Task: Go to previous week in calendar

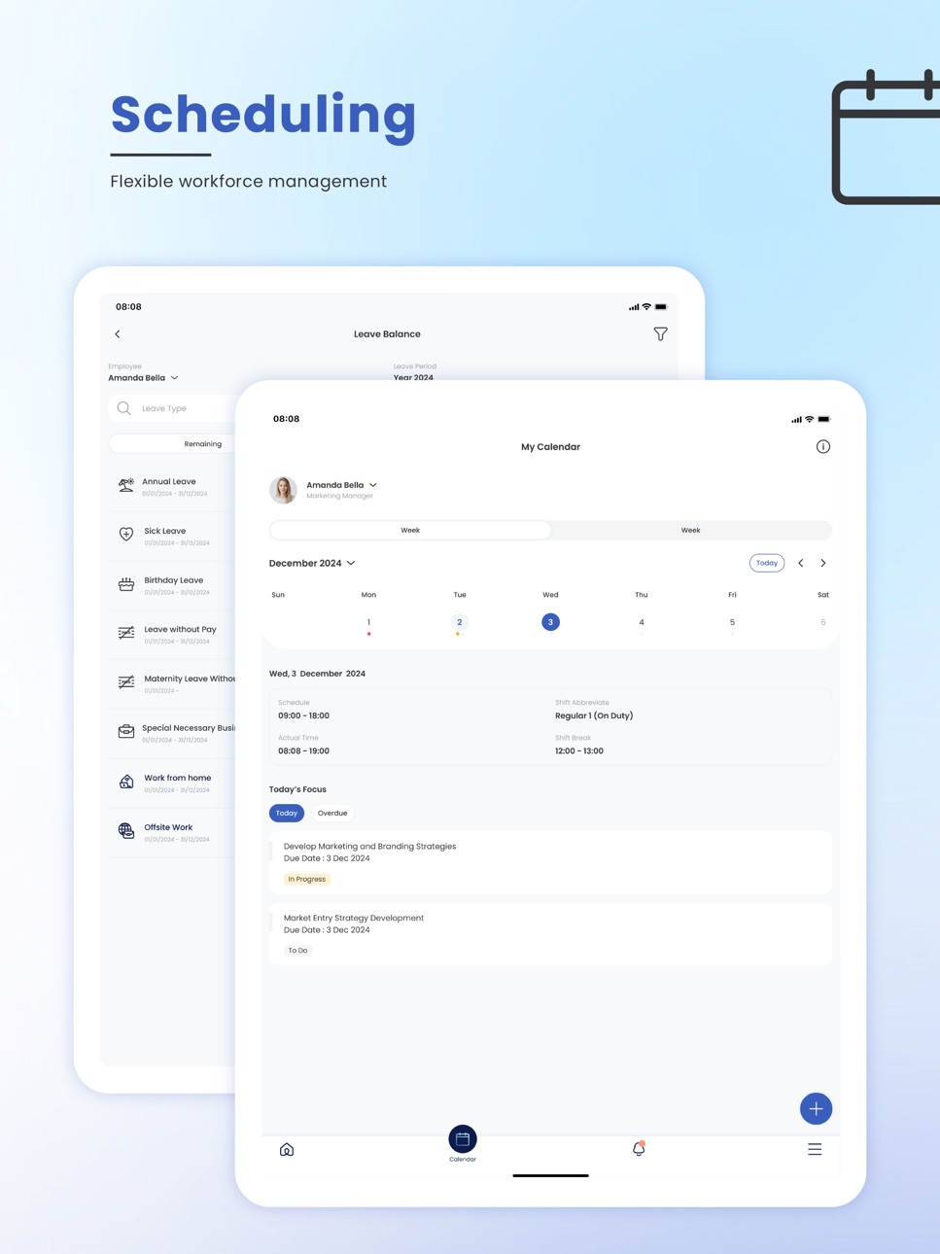Action: click(801, 563)
